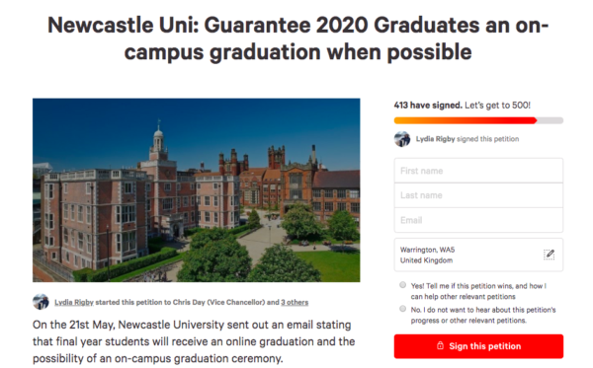Click the petition starter avatar below photo
Viewport: 593px width, 368px height.
coord(41,302)
